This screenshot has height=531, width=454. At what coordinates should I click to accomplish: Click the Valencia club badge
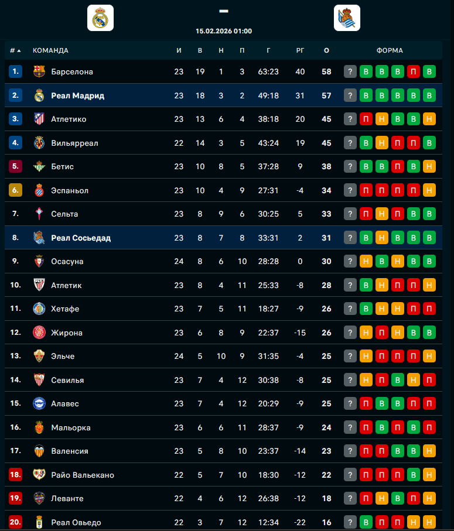[x=39, y=451]
